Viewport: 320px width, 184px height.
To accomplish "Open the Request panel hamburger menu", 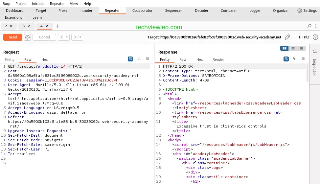I will (x=148, y=59).
